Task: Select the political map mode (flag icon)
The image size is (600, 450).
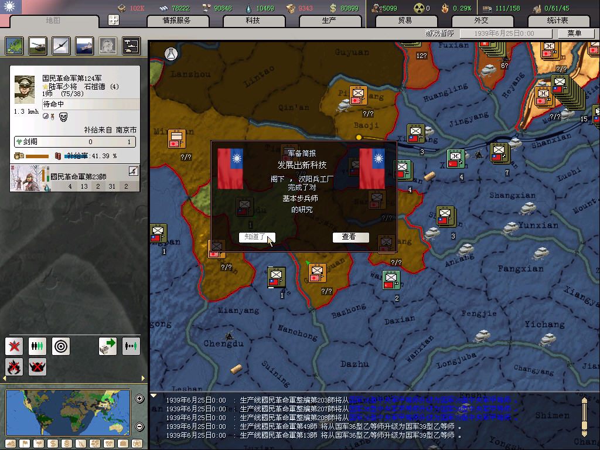Action: click(25, 444)
